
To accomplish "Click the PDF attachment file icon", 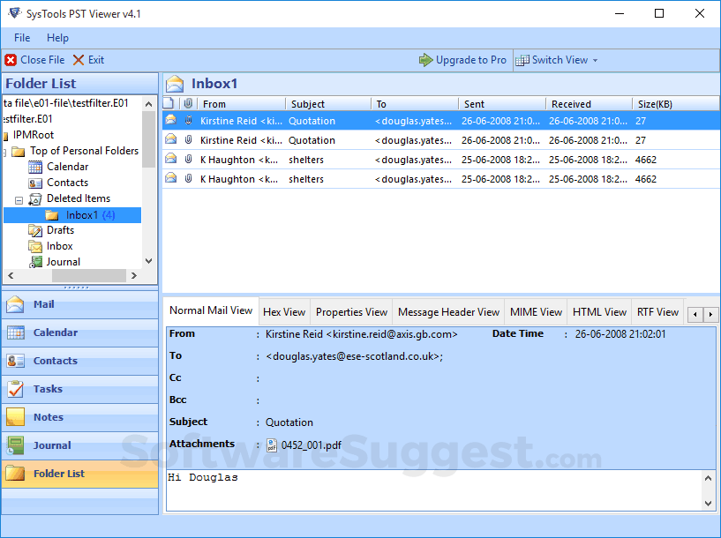I will (x=272, y=445).
